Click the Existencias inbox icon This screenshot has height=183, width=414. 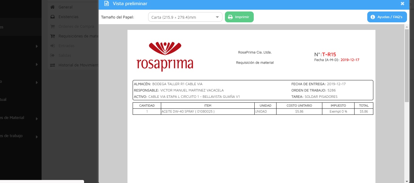(53, 17)
